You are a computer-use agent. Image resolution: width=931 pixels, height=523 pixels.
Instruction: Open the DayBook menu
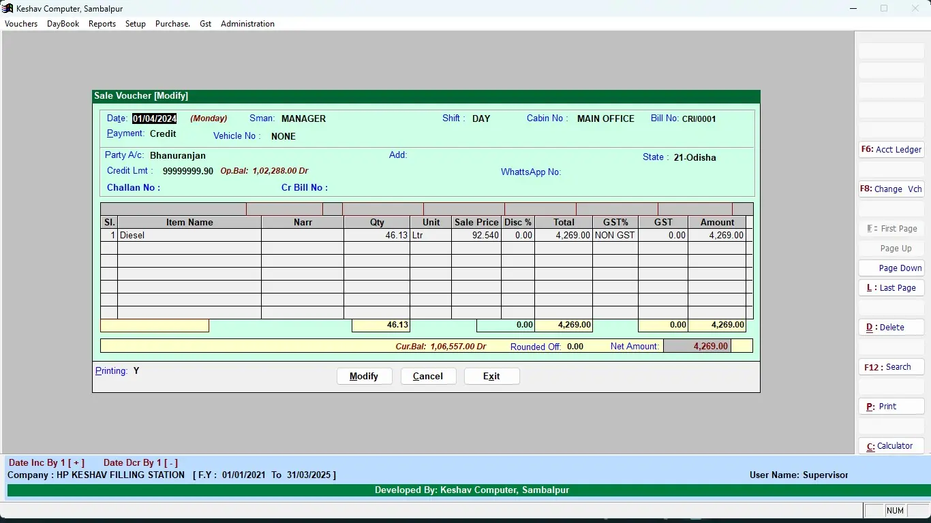[63, 24]
